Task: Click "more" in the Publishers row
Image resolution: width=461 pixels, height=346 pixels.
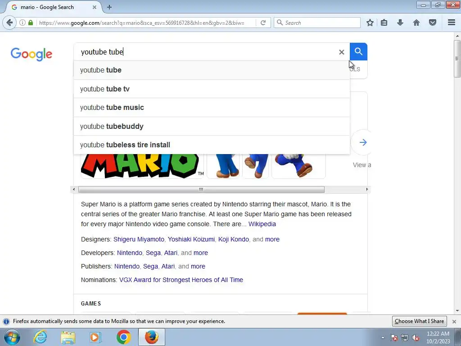Action: click(x=198, y=266)
